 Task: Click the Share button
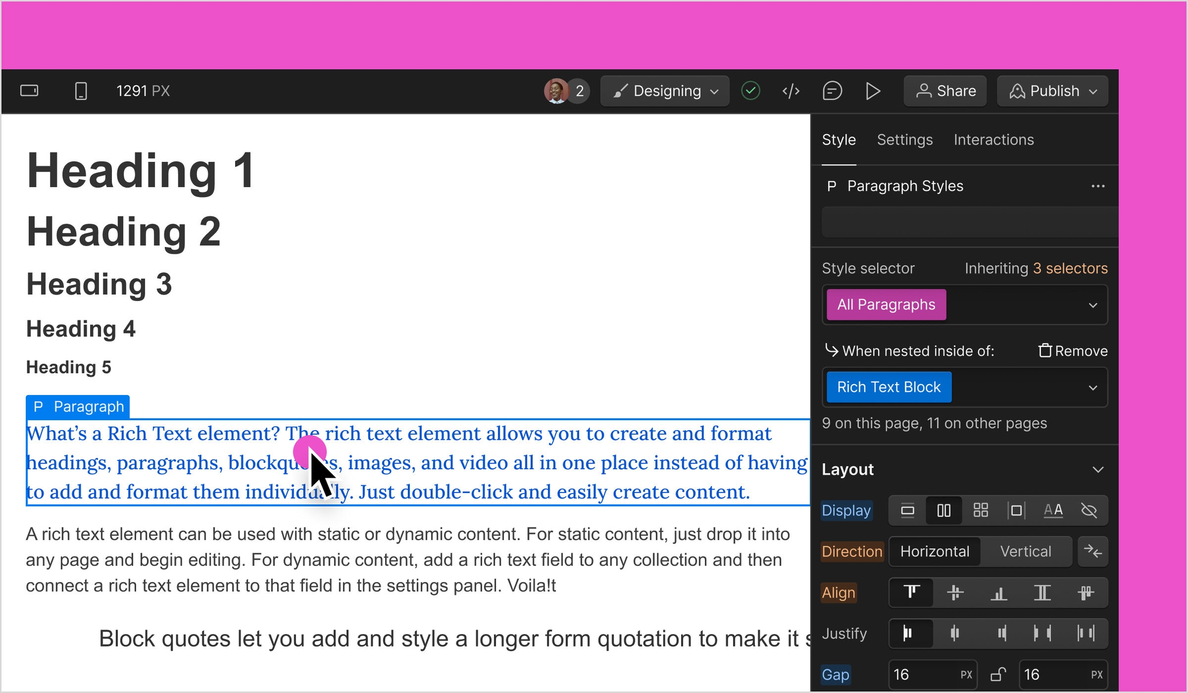click(x=945, y=91)
